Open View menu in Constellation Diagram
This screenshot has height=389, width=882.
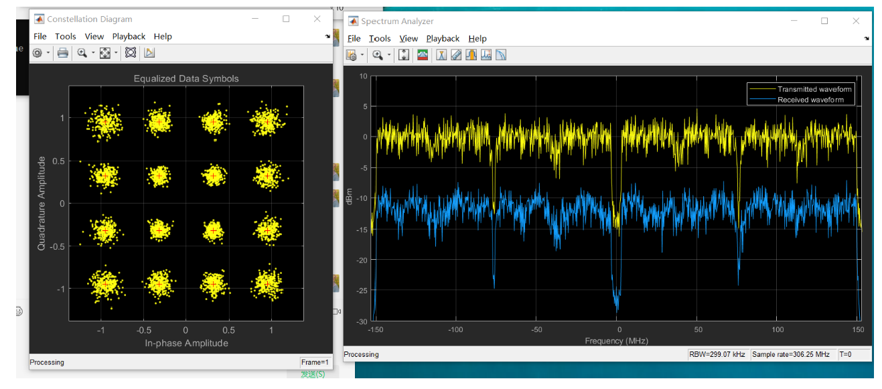click(94, 36)
